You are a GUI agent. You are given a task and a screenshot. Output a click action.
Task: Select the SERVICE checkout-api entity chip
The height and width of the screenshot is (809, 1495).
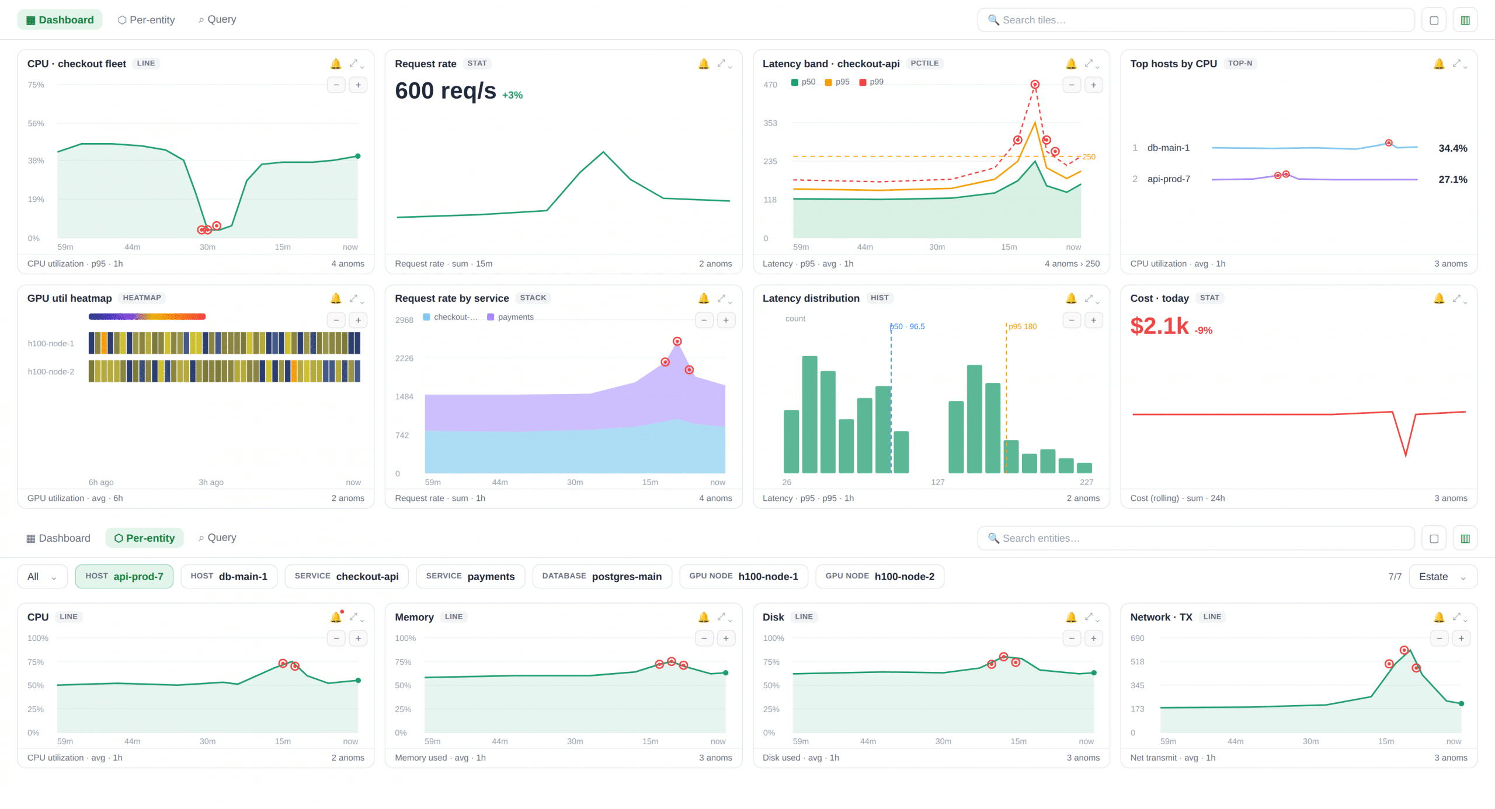click(x=347, y=577)
